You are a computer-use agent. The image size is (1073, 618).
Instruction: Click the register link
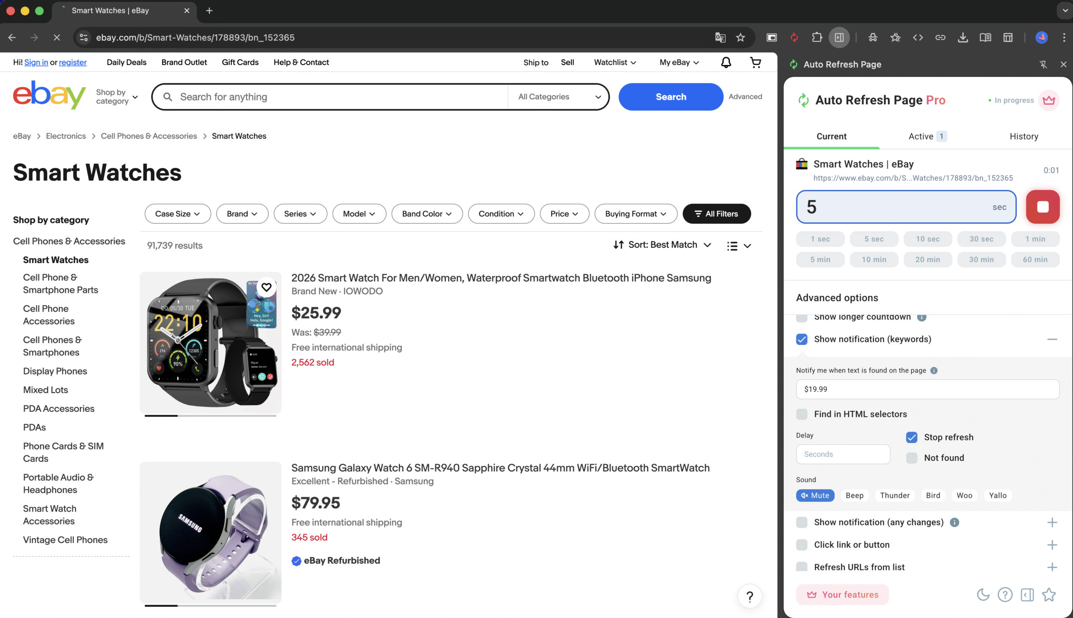click(73, 62)
